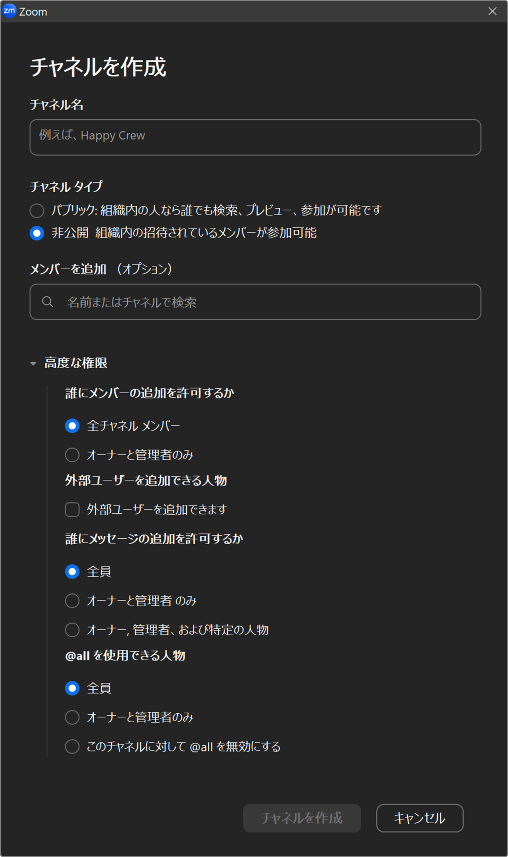Collapse the 高度な権限 section arrow

[x=33, y=363]
